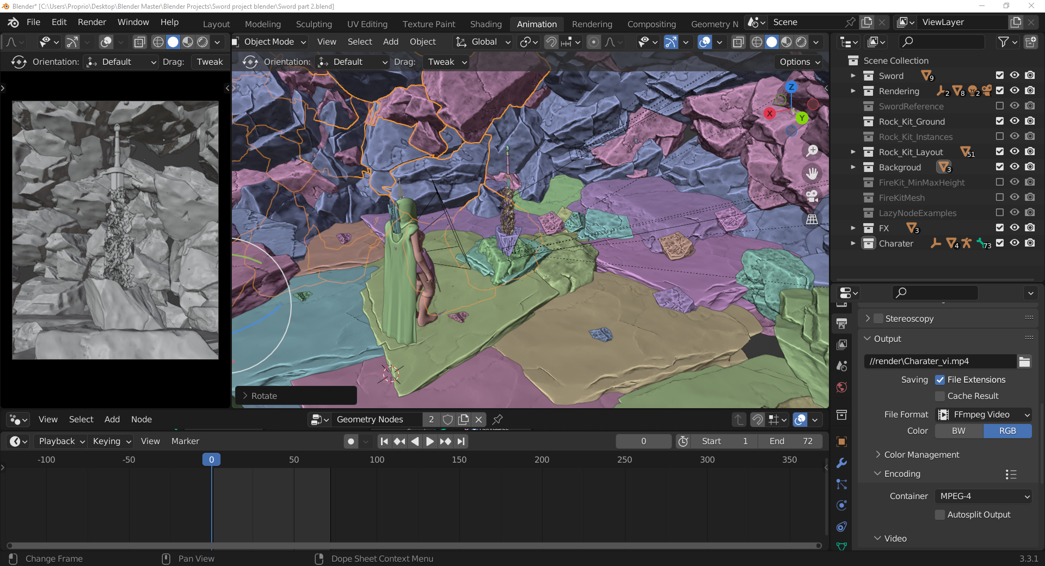Toggle perspective/orthographic grid icon in viewport
1045x566 pixels.
[812, 219]
